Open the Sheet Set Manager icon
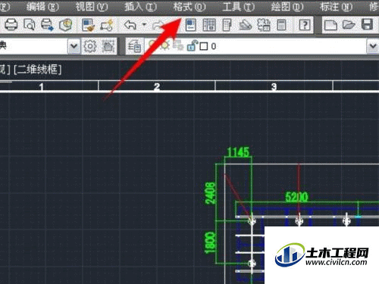 245,25
